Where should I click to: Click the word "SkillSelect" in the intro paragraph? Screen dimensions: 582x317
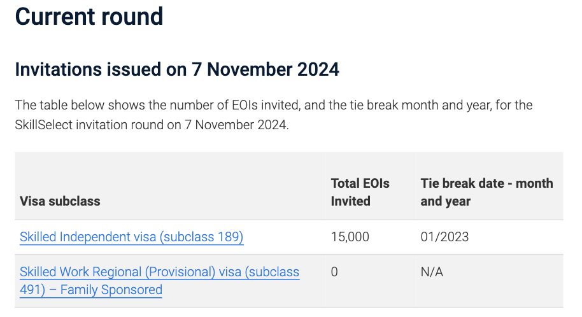[43, 124]
